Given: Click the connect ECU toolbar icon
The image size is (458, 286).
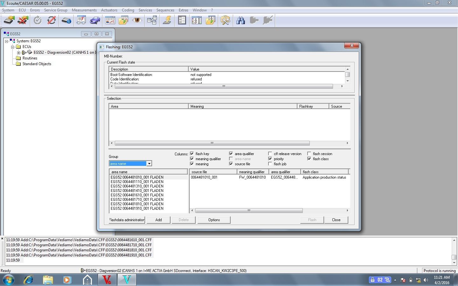Looking at the screenshot, I should tap(9, 21).
